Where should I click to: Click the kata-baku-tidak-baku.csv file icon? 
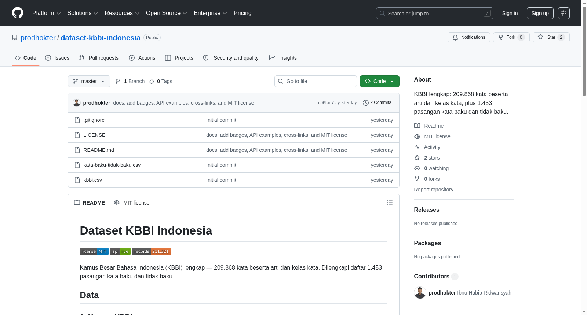77,165
